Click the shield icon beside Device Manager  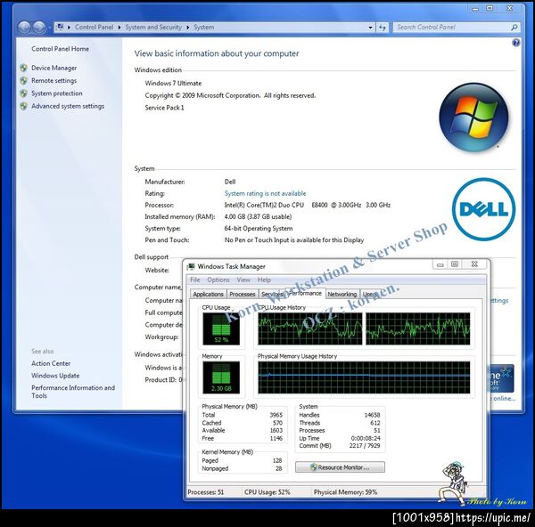tap(23, 68)
